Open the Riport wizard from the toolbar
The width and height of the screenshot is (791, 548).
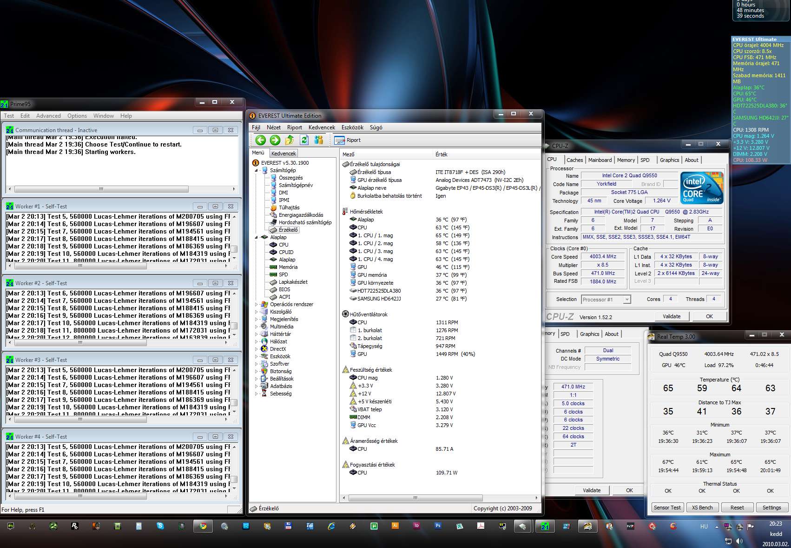[348, 140]
